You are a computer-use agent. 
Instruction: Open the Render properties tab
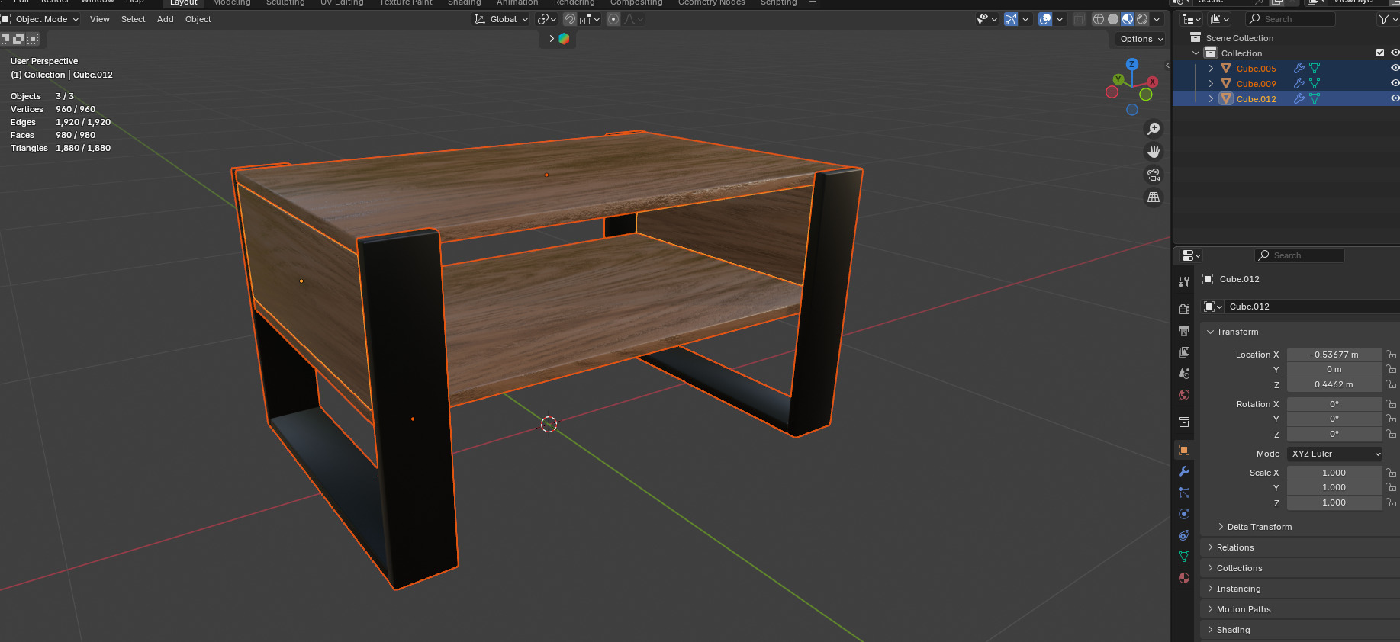click(1184, 310)
